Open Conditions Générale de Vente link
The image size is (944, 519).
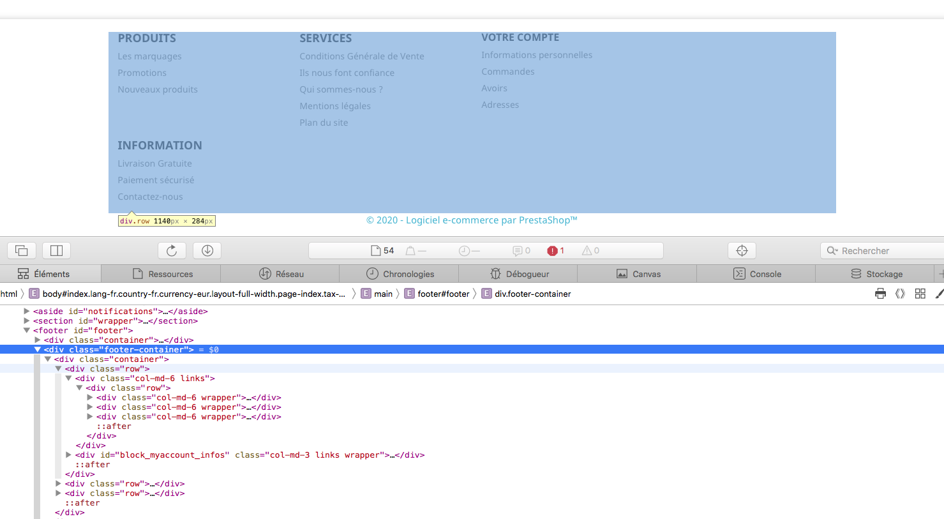point(362,56)
